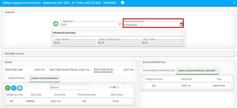Click the blue export icon next to refresh
Viewport: 237px width, 108px height.
[20, 88]
